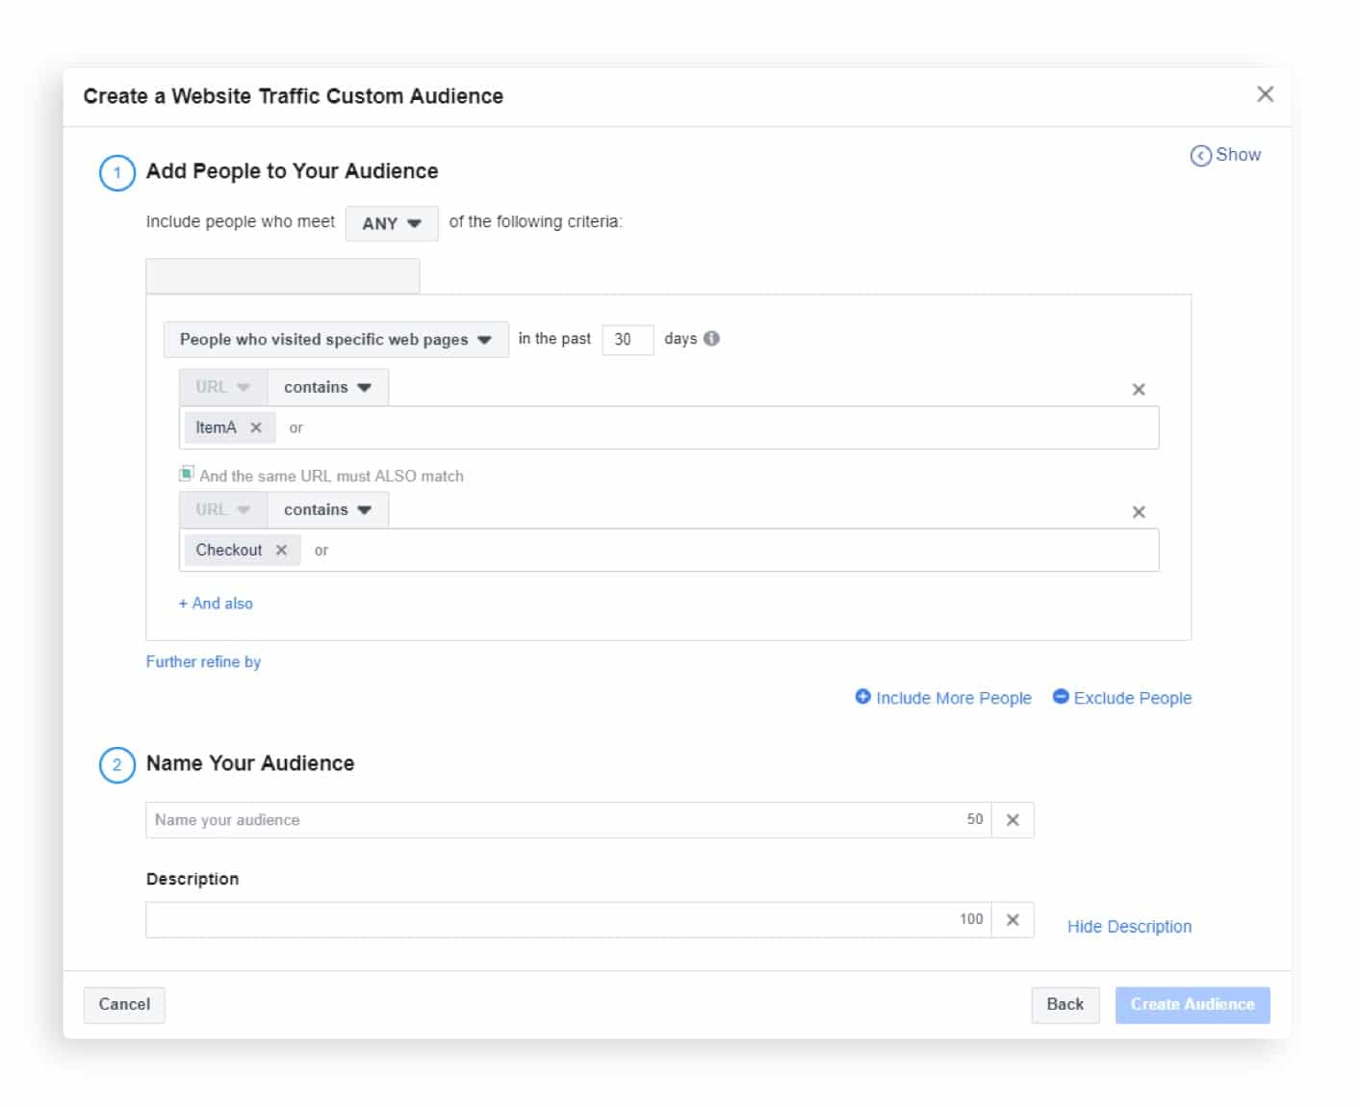Viewport: 1360px width, 1107px height.
Task: Open the ANY criteria dropdown
Action: tap(391, 222)
